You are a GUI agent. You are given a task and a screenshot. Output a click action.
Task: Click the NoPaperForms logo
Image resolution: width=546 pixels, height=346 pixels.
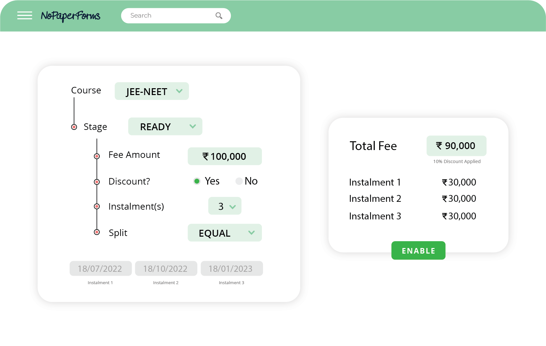(70, 16)
